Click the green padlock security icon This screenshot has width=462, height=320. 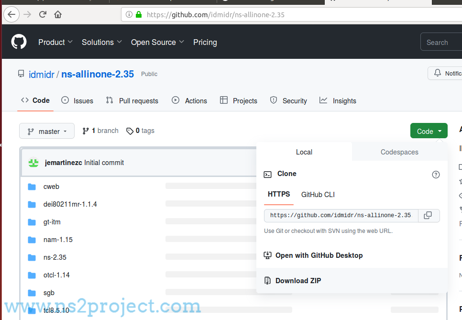(139, 14)
